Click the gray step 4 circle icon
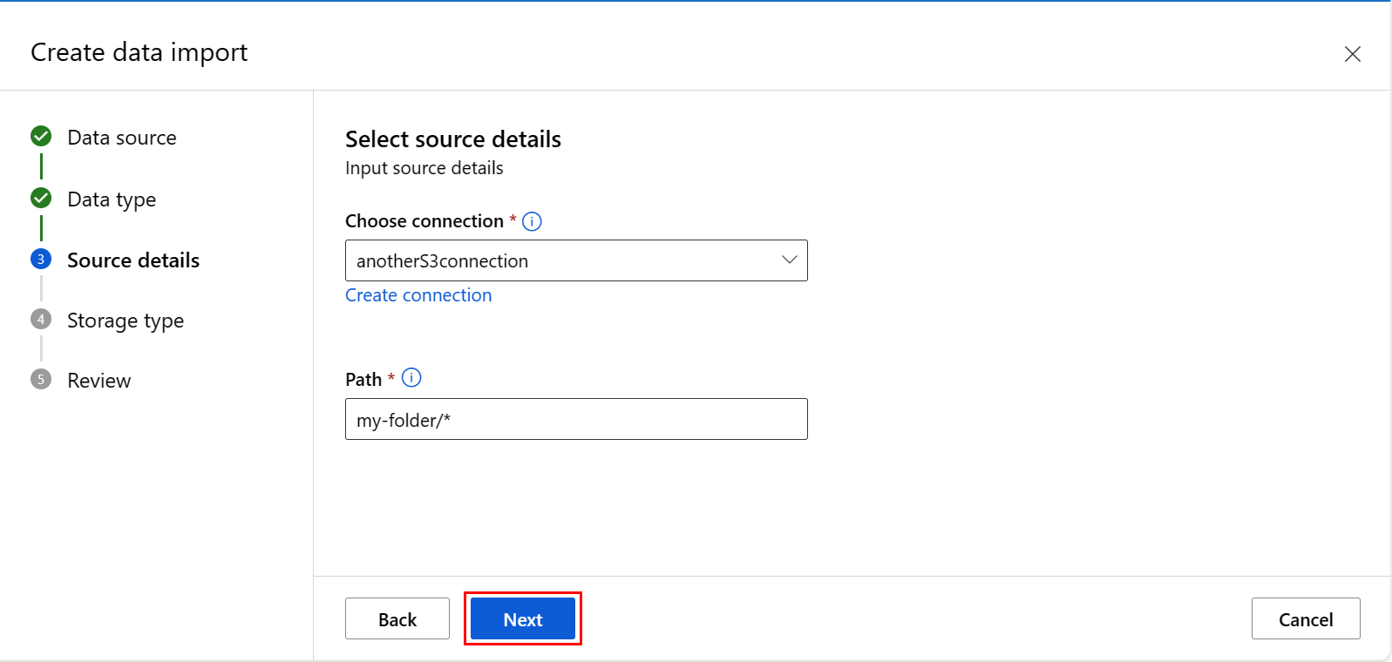 (x=41, y=320)
